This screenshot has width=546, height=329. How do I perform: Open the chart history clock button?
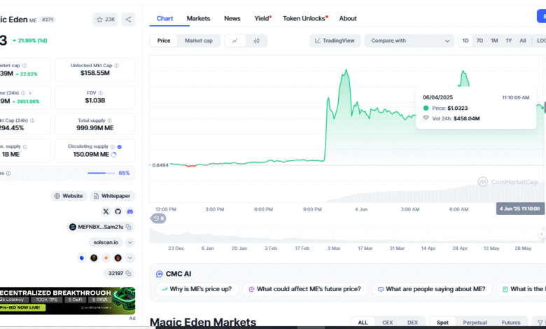(x=158, y=218)
